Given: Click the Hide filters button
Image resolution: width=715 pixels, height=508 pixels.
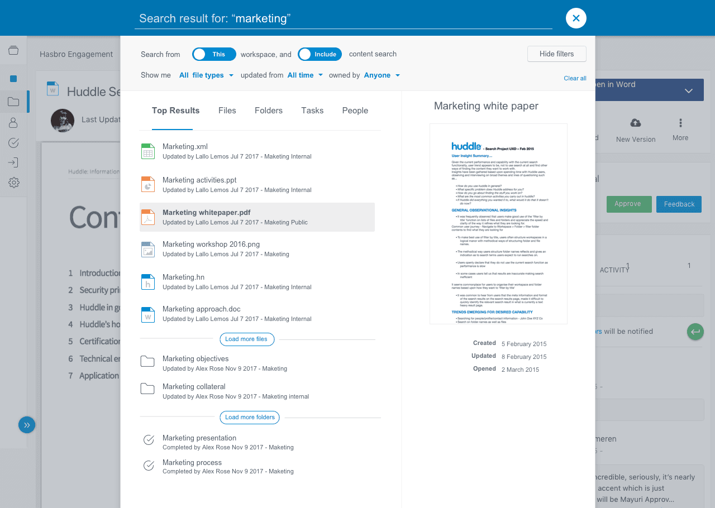Looking at the screenshot, I should [557, 54].
